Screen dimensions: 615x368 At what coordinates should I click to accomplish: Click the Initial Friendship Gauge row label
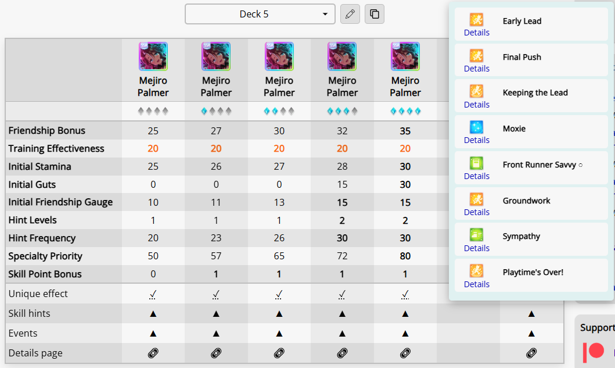pyautogui.click(x=60, y=202)
